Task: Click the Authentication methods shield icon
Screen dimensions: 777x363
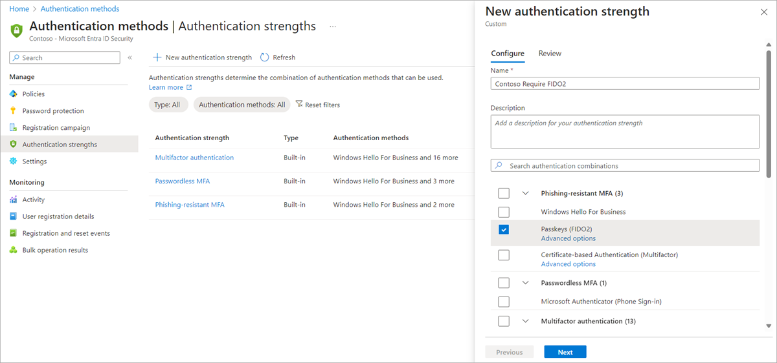Action: [17, 30]
